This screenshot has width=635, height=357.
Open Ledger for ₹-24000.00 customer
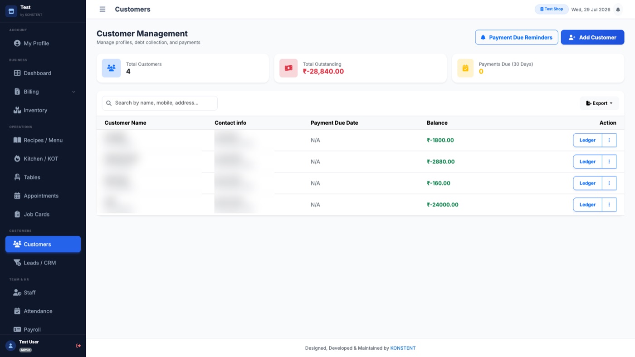587,205
